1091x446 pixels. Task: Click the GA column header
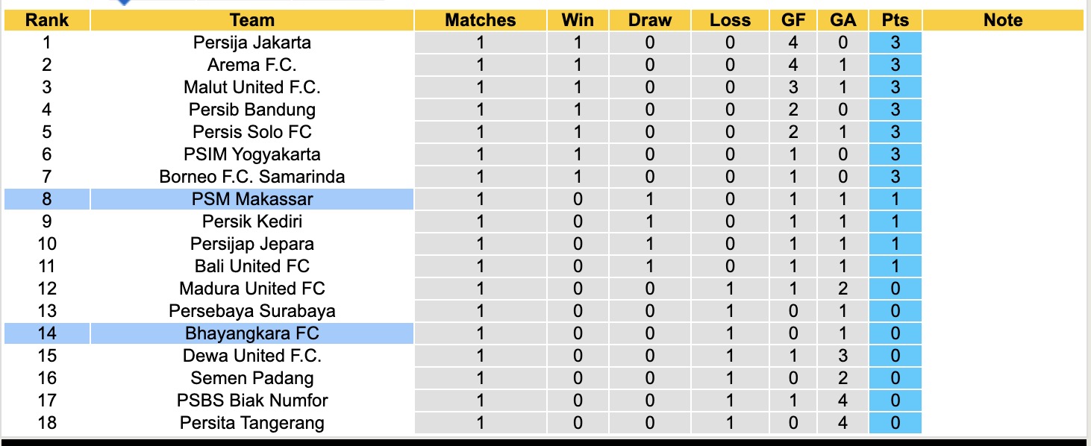click(x=843, y=20)
